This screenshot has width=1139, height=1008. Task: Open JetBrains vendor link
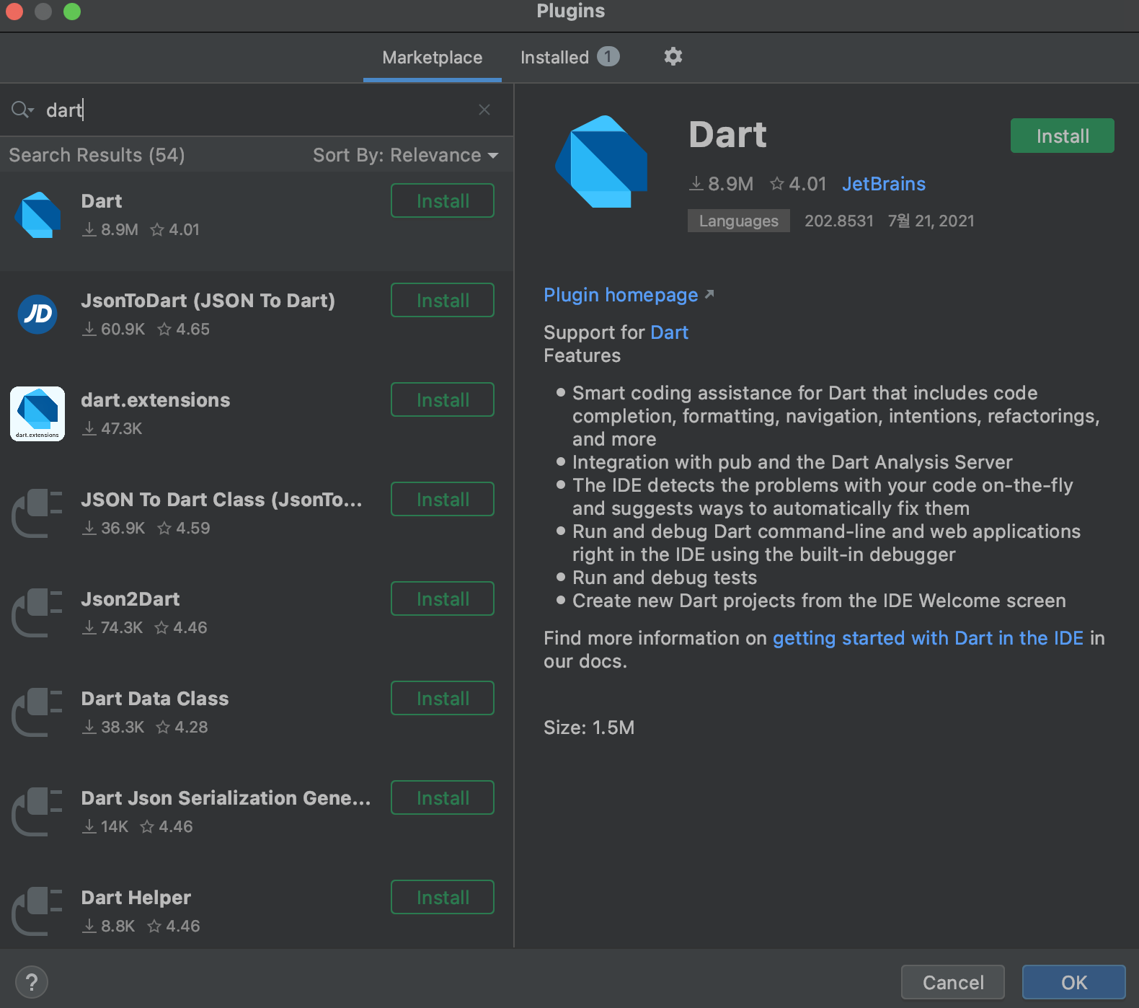click(x=884, y=184)
